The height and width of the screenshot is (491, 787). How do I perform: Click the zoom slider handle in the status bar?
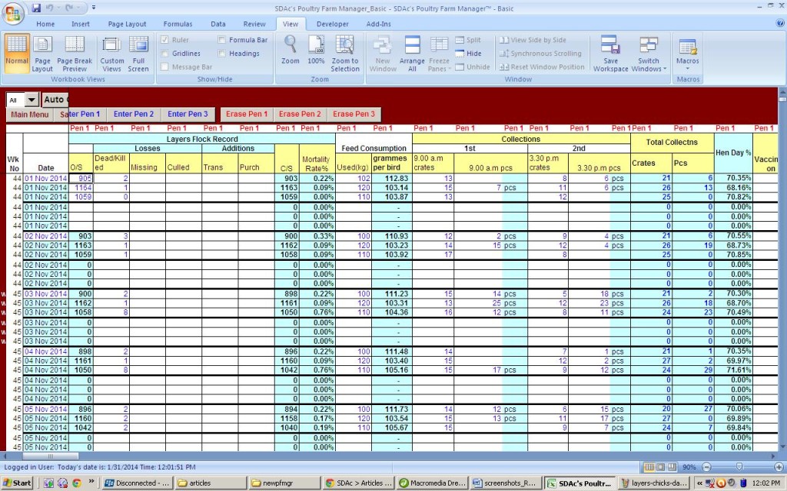click(x=739, y=467)
